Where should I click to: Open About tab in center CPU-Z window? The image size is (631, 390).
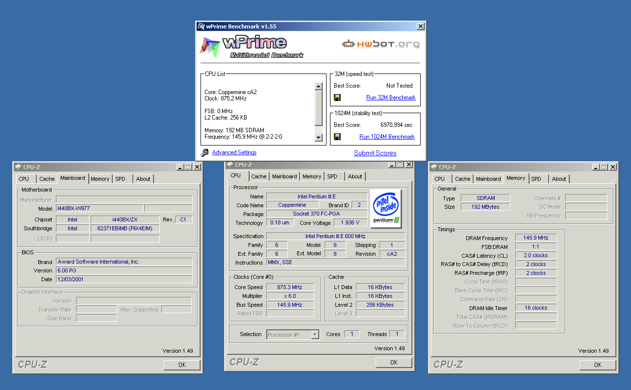355,176
